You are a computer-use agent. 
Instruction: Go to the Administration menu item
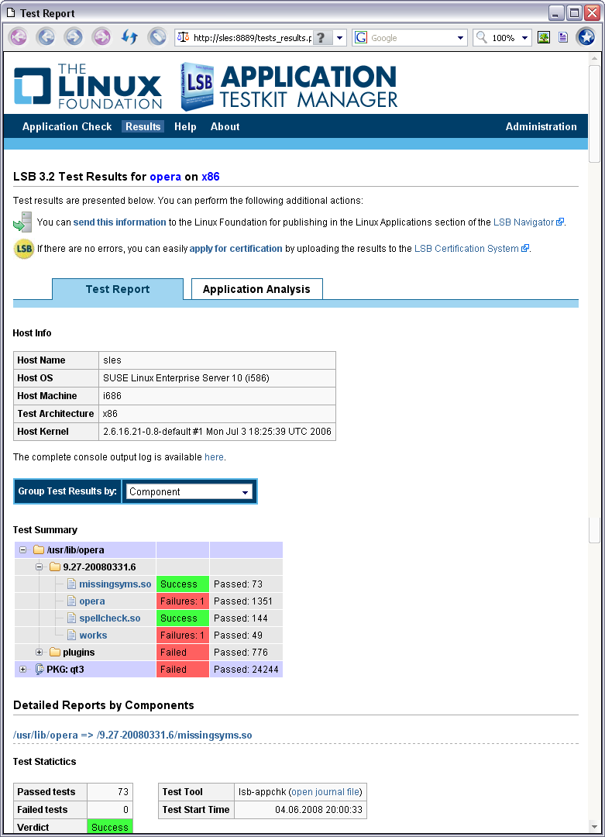pyautogui.click(x=541, y=126)
